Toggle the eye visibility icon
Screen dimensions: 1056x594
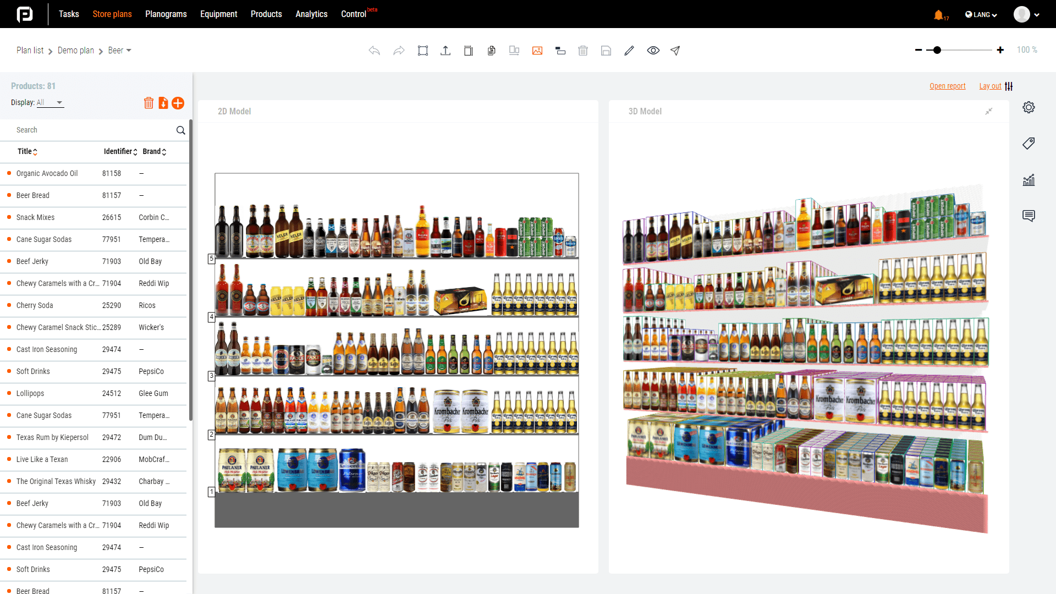click(x=653, y=50)
